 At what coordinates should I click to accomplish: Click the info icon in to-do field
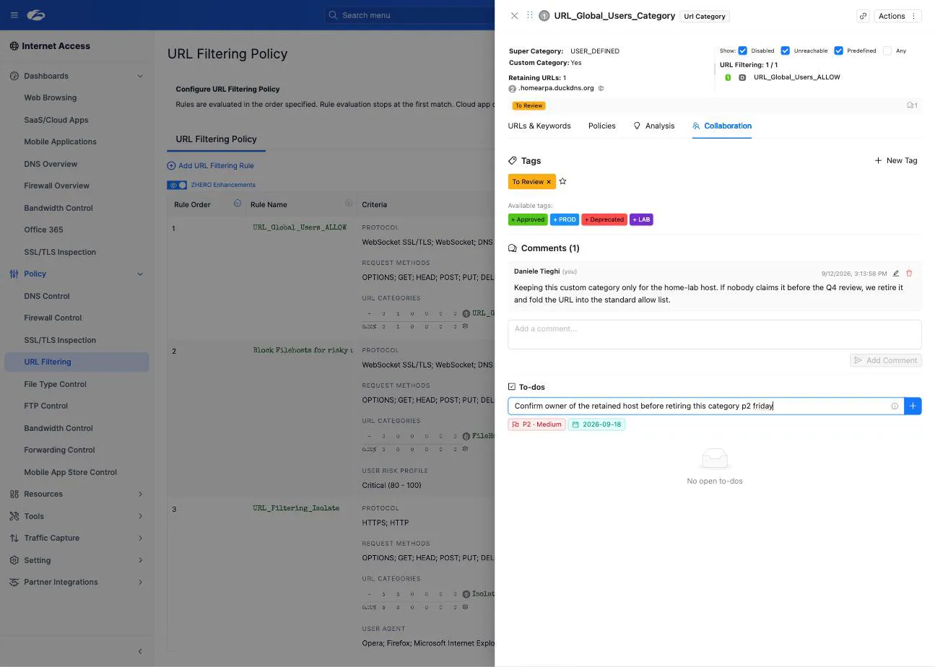click(x=895, y=406)
